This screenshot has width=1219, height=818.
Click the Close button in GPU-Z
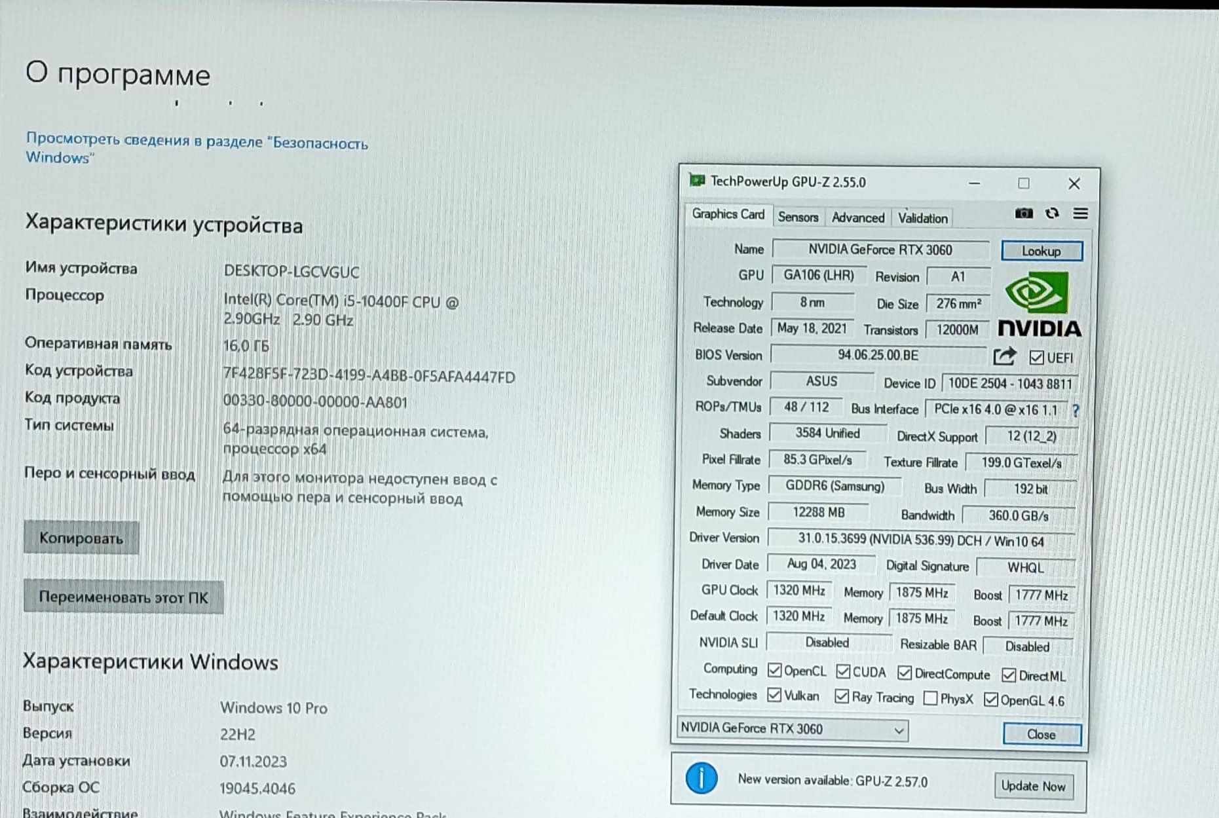[1041, 734]
